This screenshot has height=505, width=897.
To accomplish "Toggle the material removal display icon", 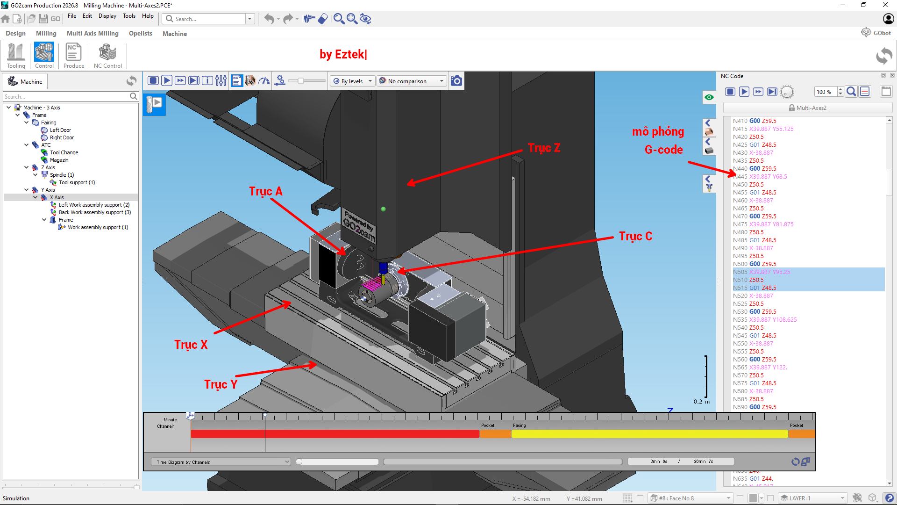I will pos(250,80).
